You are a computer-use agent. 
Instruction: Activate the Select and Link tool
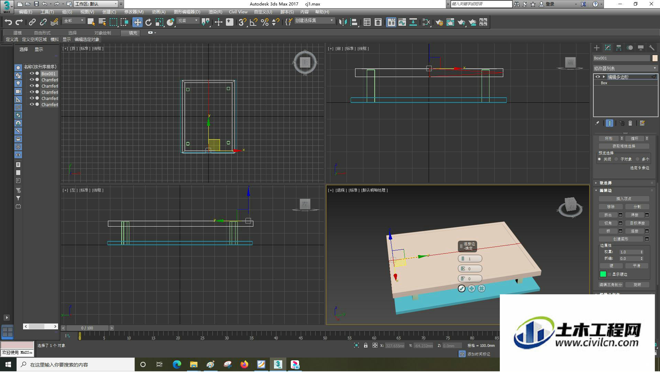[32, 22]
